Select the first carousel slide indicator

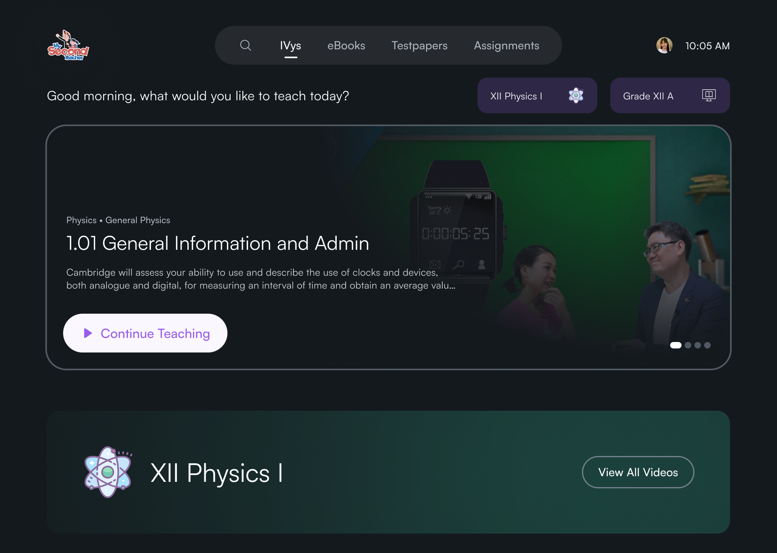click(x=675, y=345)
